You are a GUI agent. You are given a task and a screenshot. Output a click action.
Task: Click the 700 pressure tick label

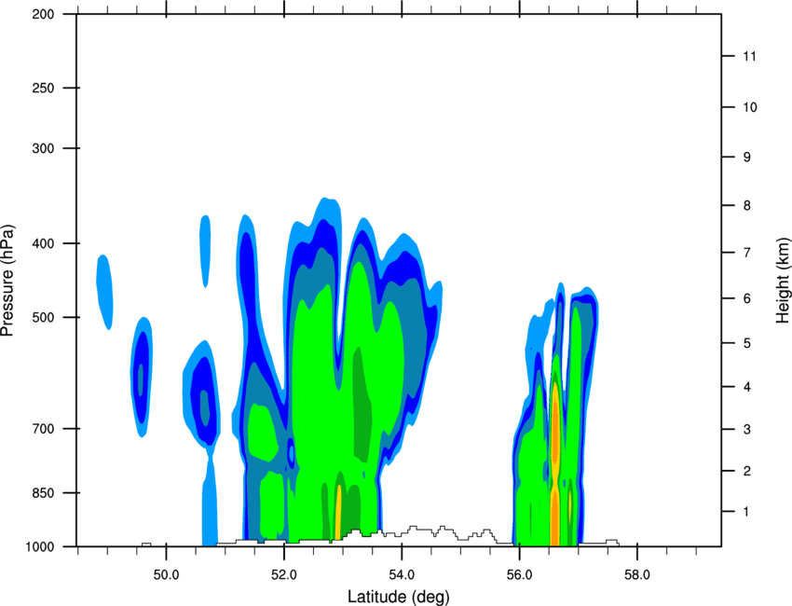tap(43, 429)
